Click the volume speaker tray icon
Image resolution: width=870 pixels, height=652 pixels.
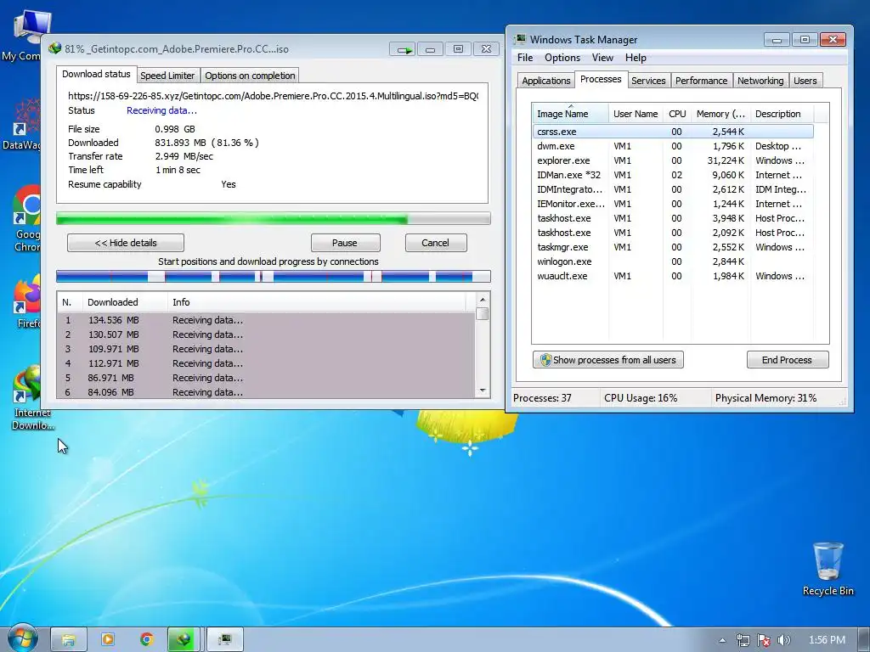[783, 640]
